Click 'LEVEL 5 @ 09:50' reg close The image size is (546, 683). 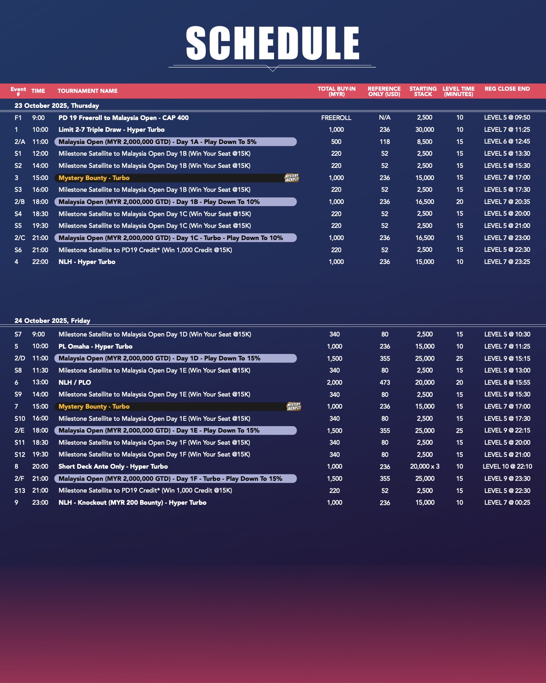(507, 118)
